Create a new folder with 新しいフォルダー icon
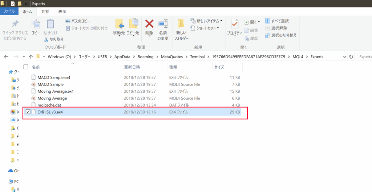Screen dimensions: 372x192 181,25
